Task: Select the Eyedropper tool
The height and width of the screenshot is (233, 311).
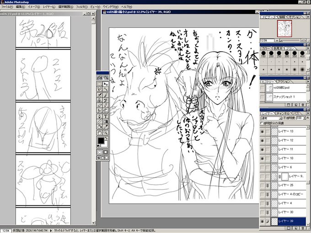Action: (x=106, y=127)
